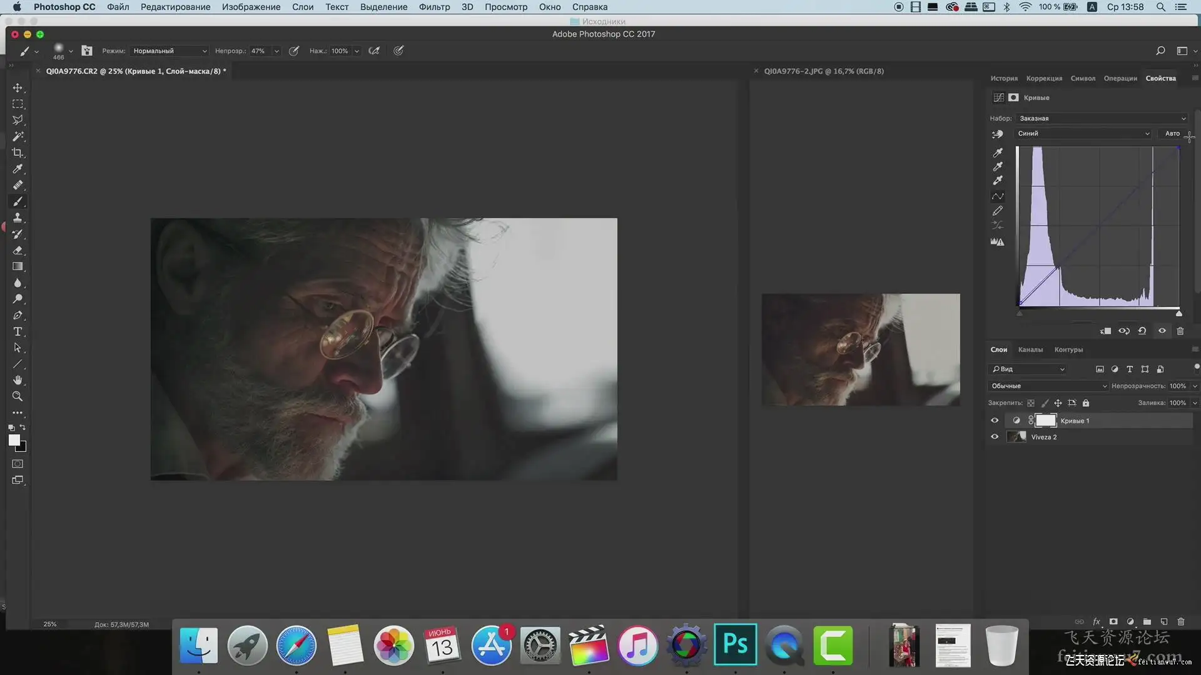Click the Авто button in curves
The image size is (1201, 675).
point(1172,133)
